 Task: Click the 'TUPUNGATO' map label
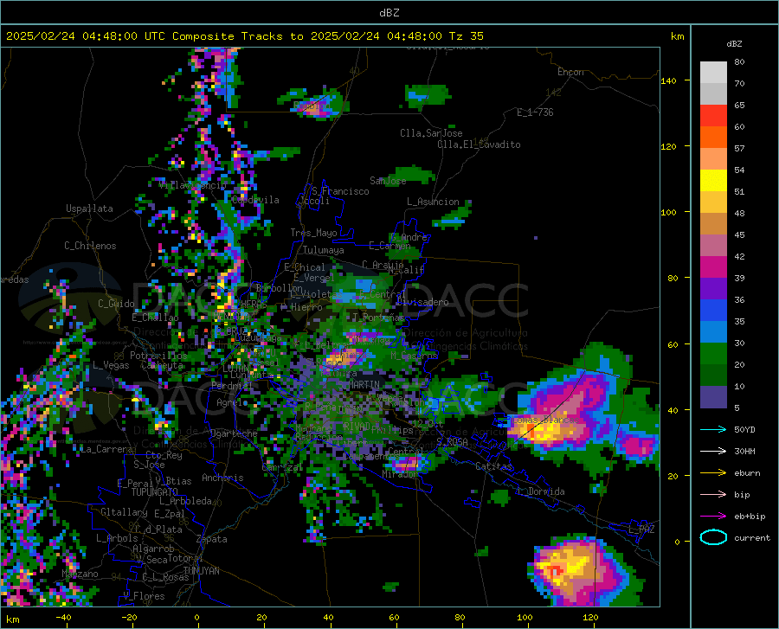point(155,492)
